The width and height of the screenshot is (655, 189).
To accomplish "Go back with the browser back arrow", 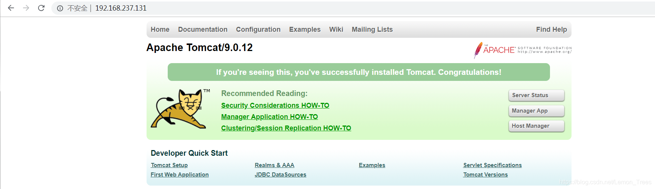I will click(11, 8).
